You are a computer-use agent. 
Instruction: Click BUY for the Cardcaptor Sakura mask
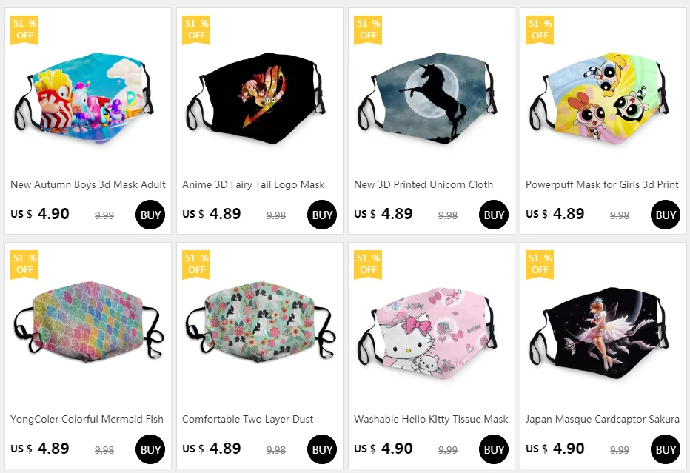(665, 449)
